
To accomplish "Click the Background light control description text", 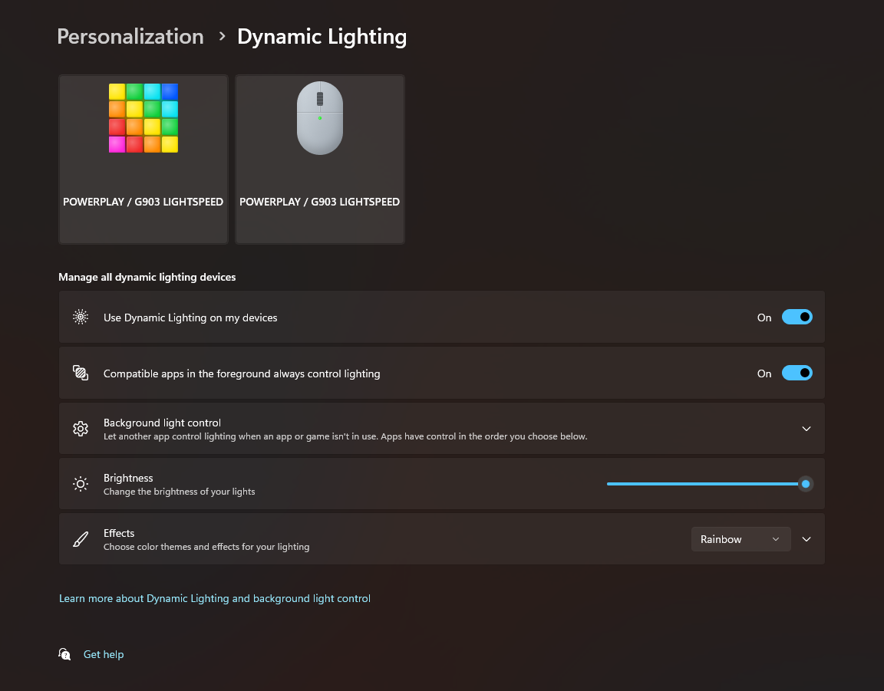I will (345, 436).
